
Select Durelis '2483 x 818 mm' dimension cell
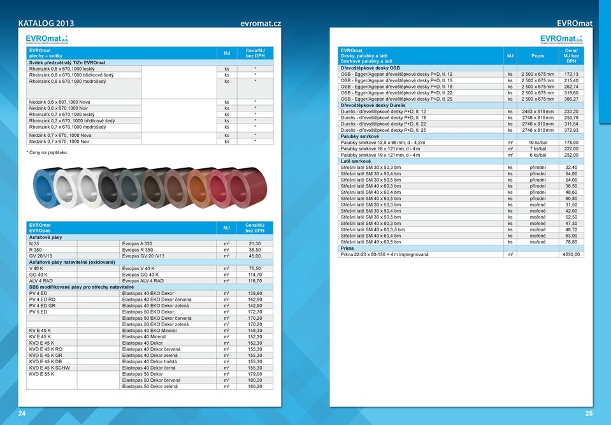click(x=538, y=112)
